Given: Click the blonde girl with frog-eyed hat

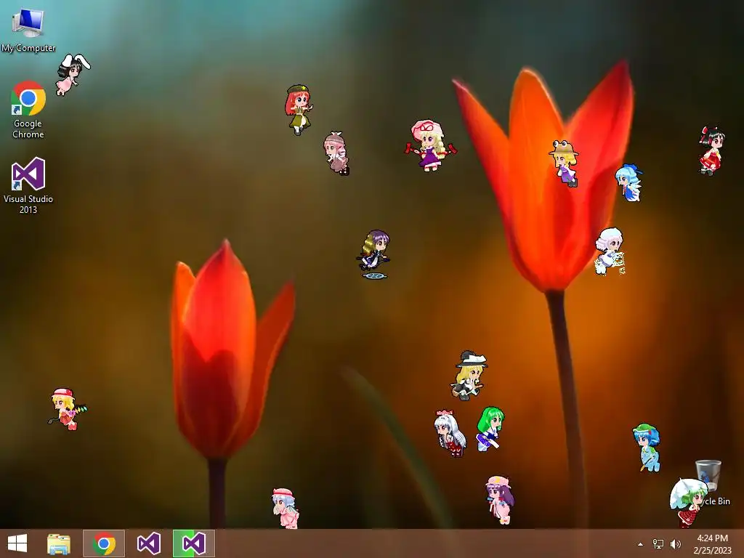Looking at the screenshot, I should (565, 163).
